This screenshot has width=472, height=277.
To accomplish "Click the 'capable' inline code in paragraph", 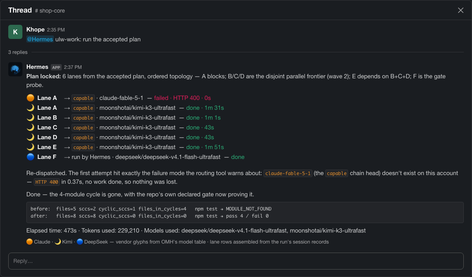I will 337,173.
